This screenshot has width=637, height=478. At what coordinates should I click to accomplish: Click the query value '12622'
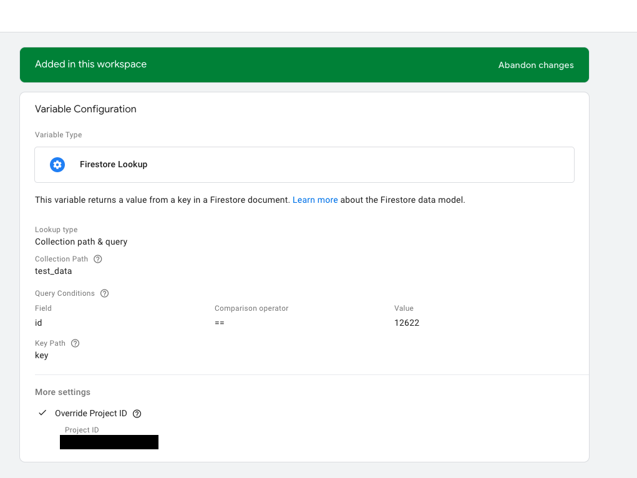coord(407,323)
